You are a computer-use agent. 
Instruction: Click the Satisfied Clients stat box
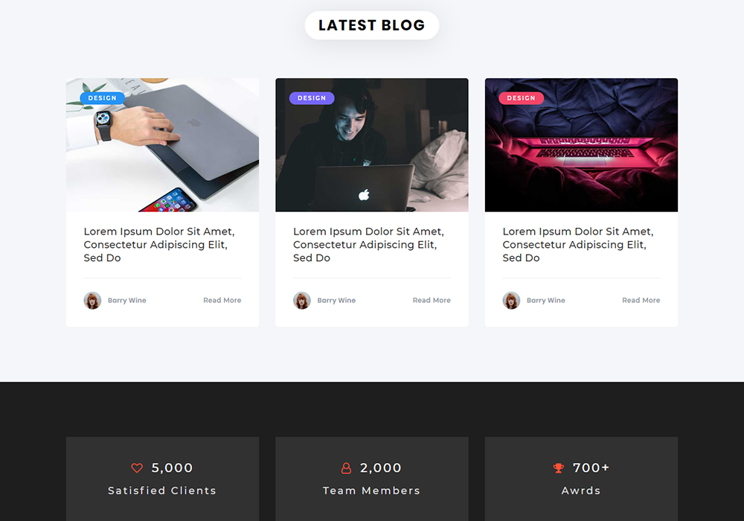(x=162, y=479)
